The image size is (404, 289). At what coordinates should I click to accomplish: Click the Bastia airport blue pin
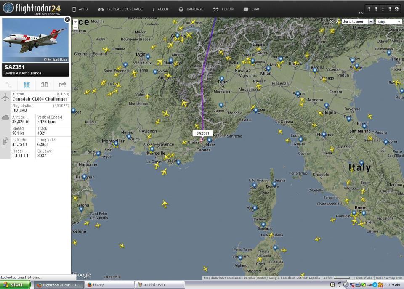[x=274, y=184]
